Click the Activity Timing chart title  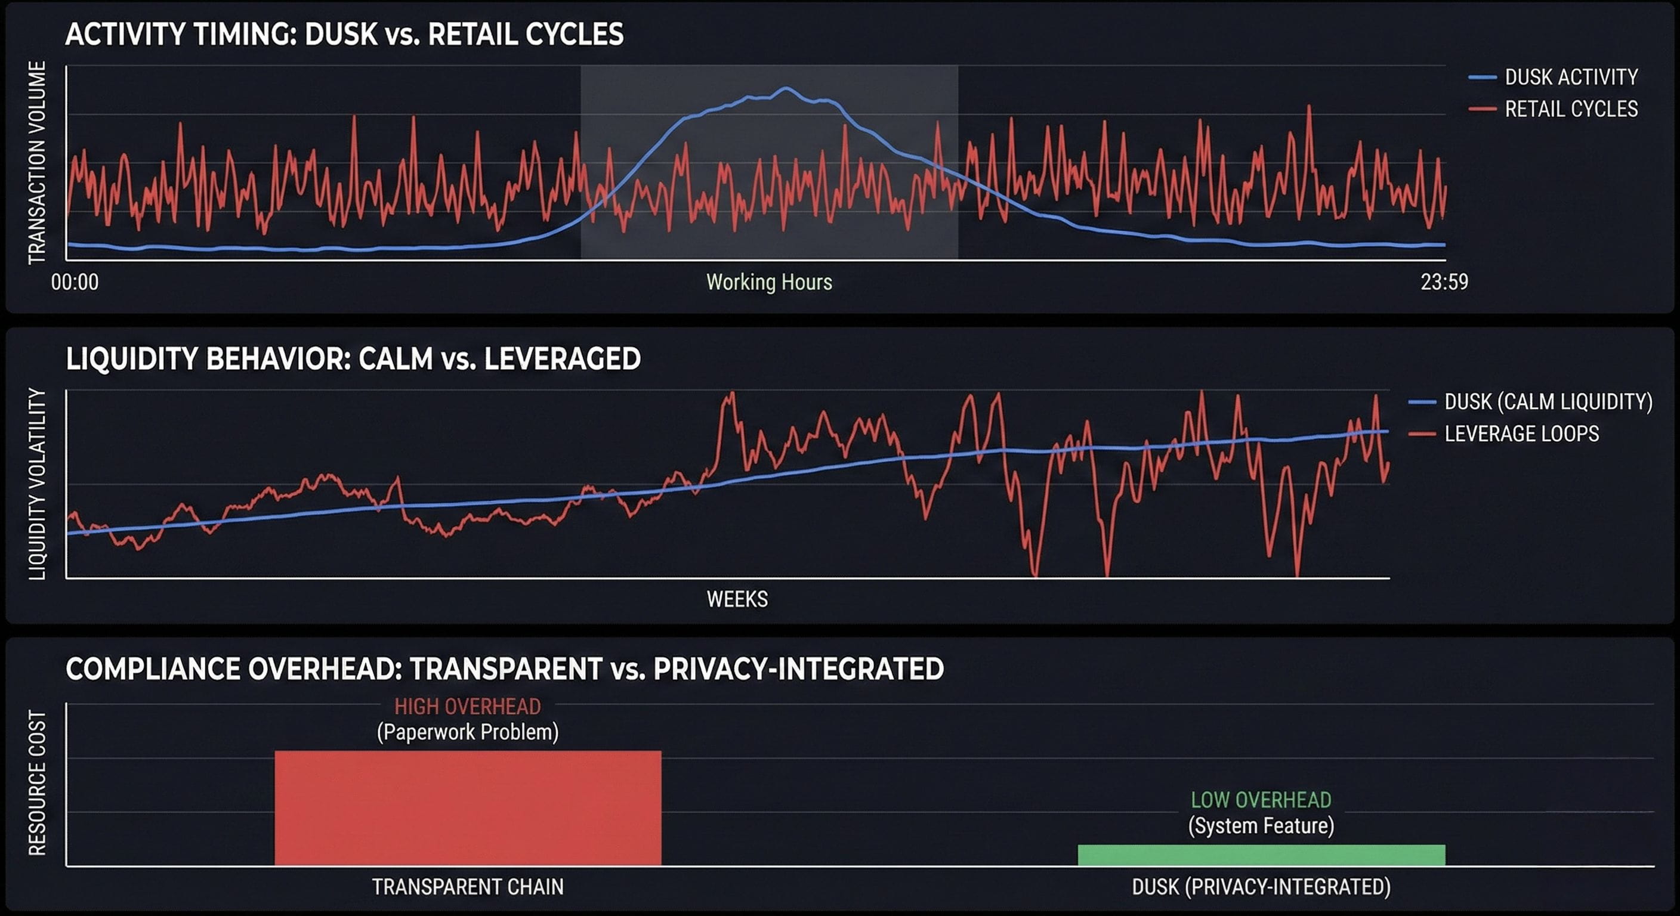tap(344, 35)
